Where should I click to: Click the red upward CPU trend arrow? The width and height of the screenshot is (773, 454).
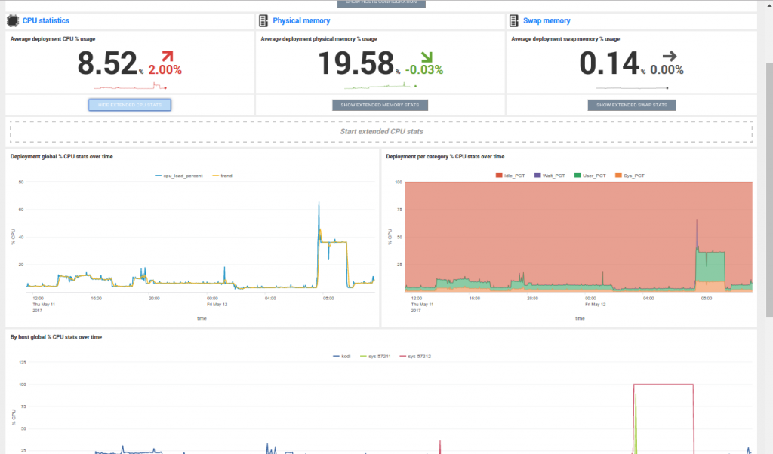click(x=167, y=57)
